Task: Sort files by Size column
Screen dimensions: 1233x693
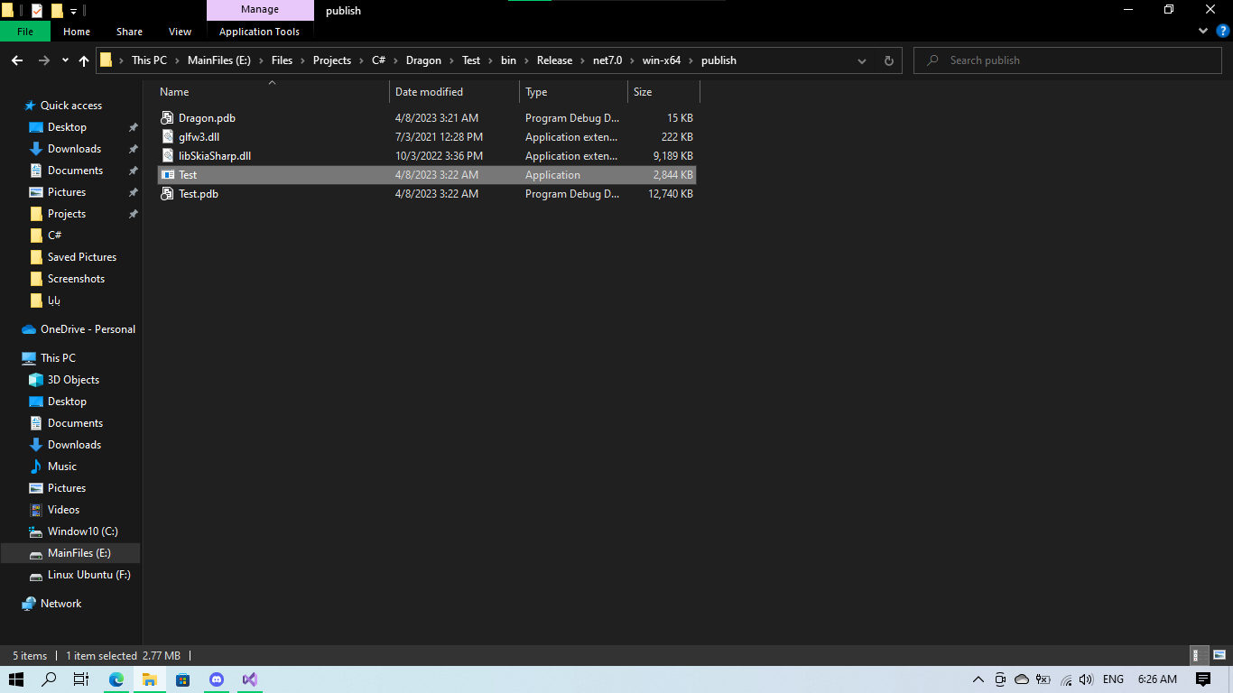Action: [663, 92]
